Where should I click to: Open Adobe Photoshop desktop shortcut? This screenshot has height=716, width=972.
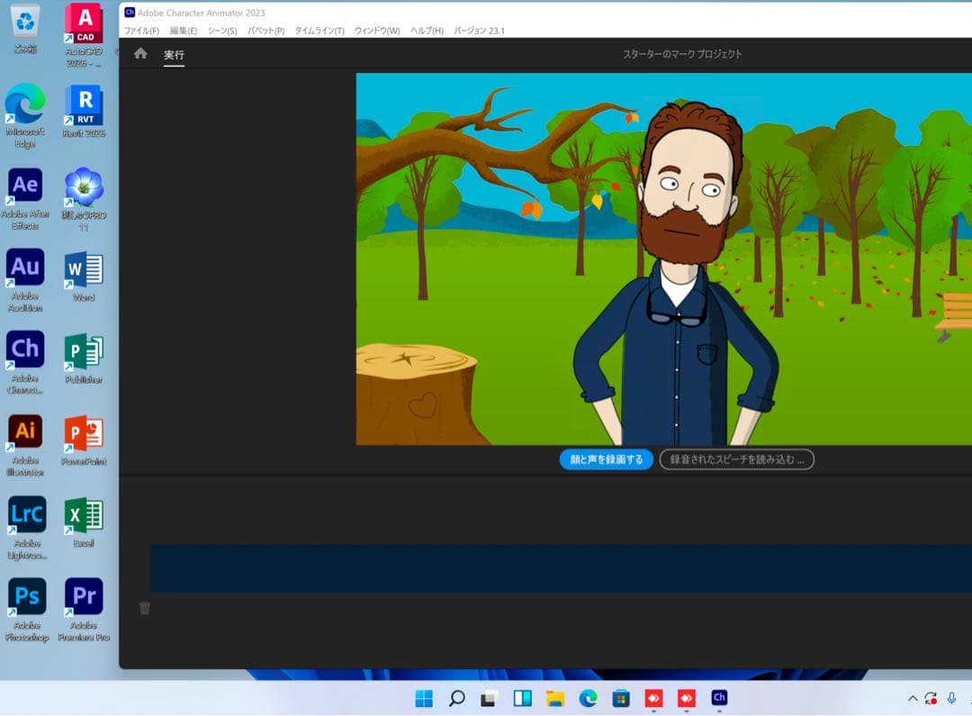(26, 596)
